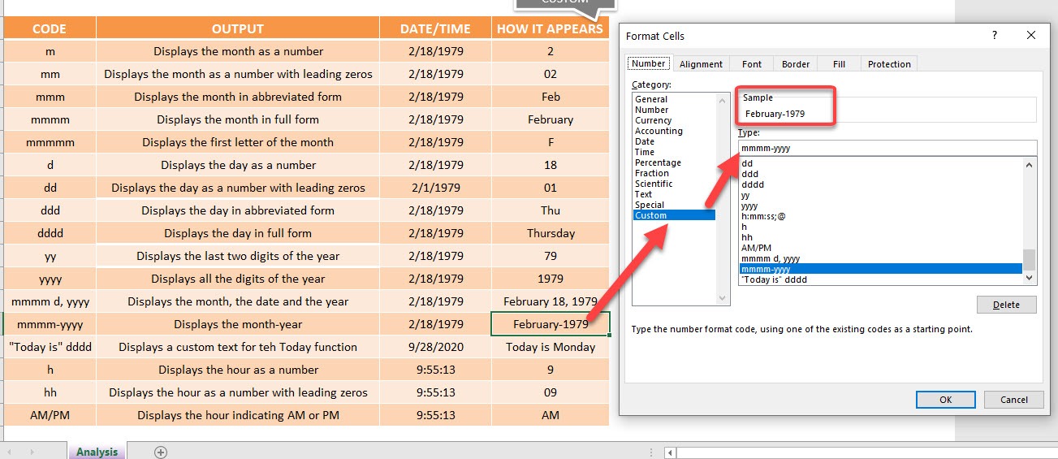Choose "Today is" dddd format
This screenshot has width=1058, height=459.
pyautogui.click(x=881, y=279)
